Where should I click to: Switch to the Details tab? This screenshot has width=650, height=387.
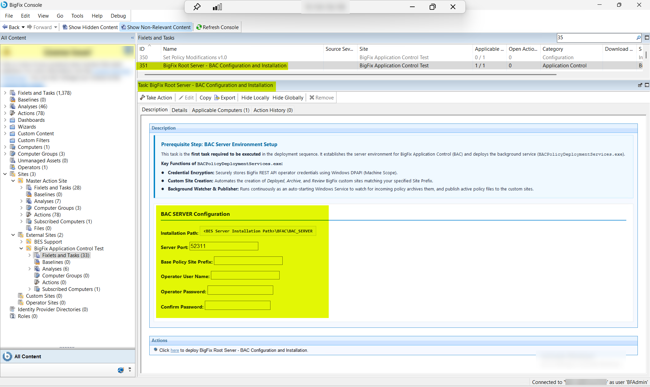tap(179, 110)
